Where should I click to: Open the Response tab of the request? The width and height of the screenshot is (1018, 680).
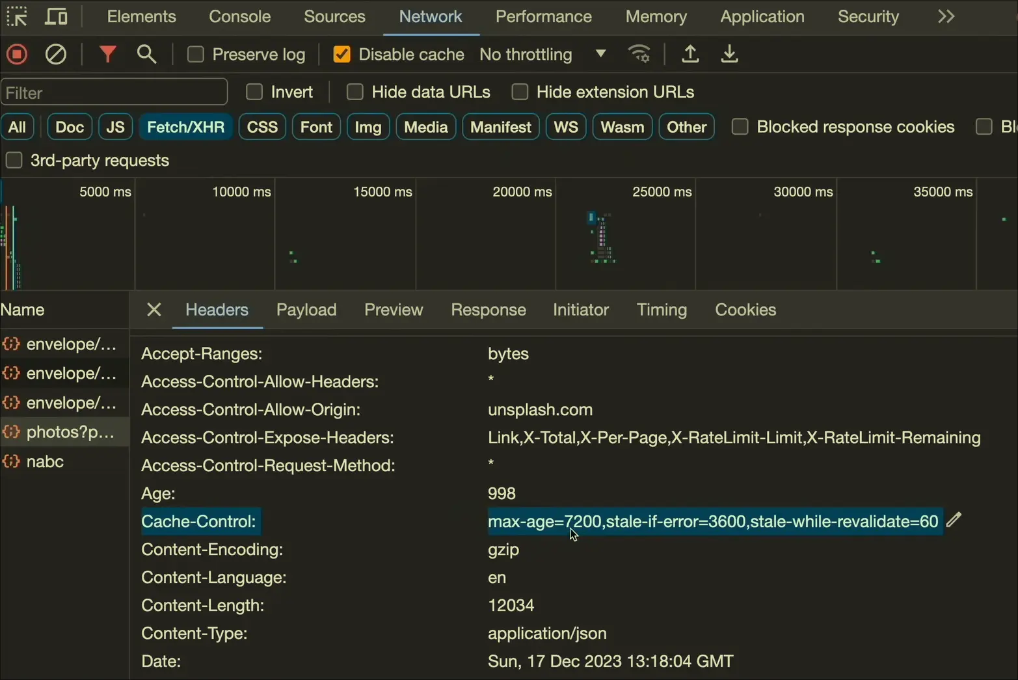point(488,310)
